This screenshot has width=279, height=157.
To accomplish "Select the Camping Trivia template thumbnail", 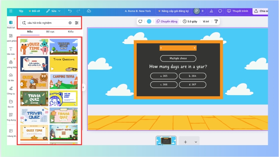I will pos(63,81).
